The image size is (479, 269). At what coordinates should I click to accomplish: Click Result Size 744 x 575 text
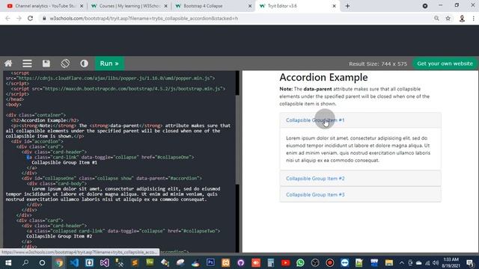[378, 64]
